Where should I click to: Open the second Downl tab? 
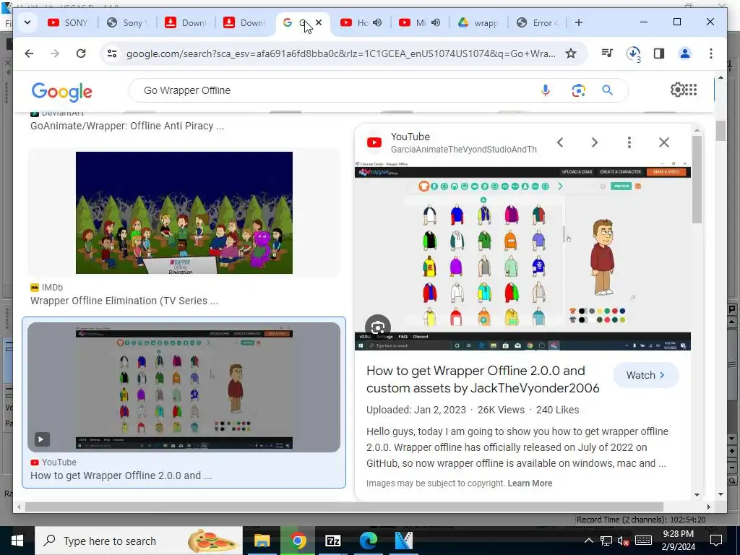click(x=244, y=22)
